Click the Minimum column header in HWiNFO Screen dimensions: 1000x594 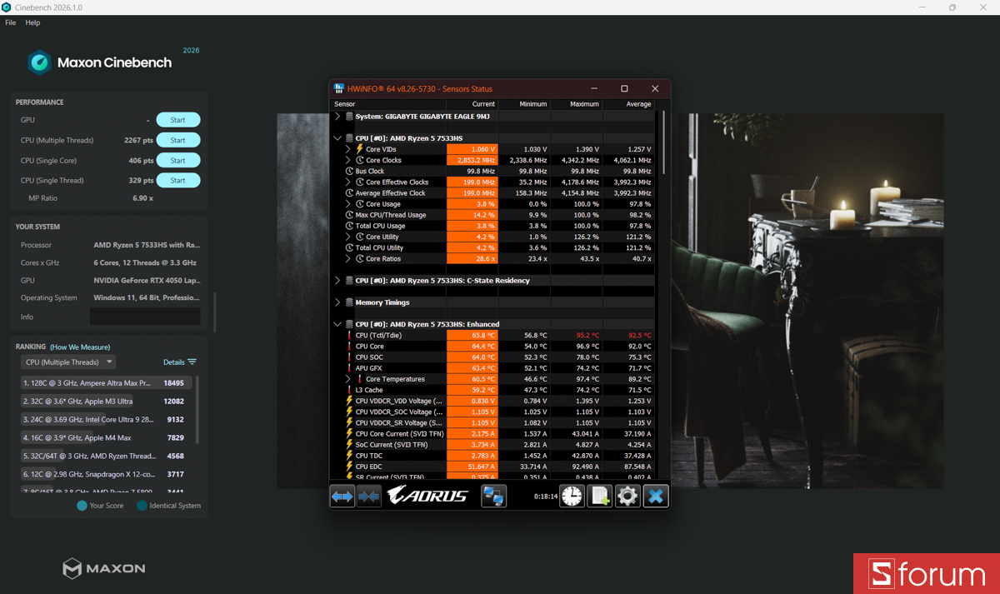(524, 104)
